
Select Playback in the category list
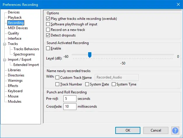tap(15, 18)
